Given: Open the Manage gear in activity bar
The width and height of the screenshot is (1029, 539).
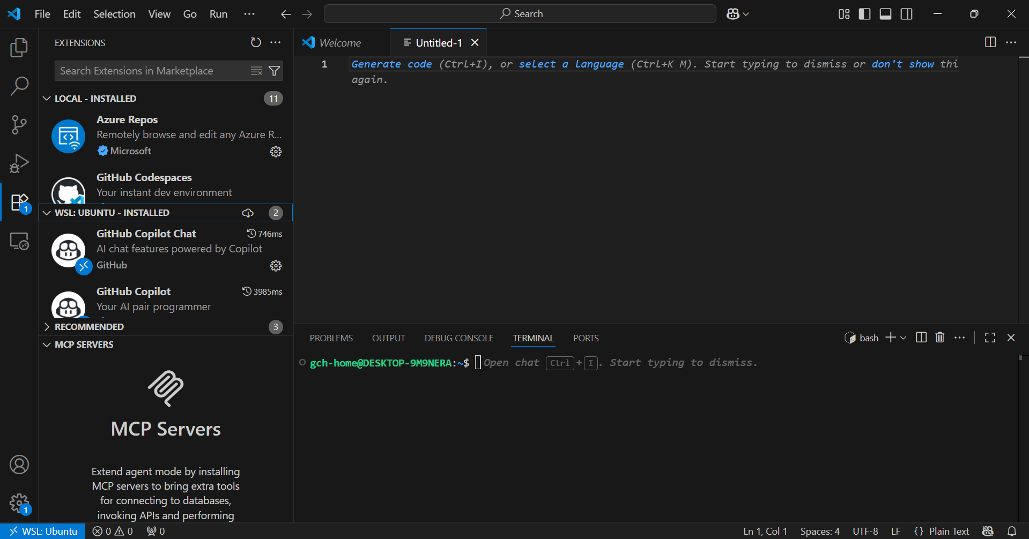Looking at the screenshot, I should point(19,503).
